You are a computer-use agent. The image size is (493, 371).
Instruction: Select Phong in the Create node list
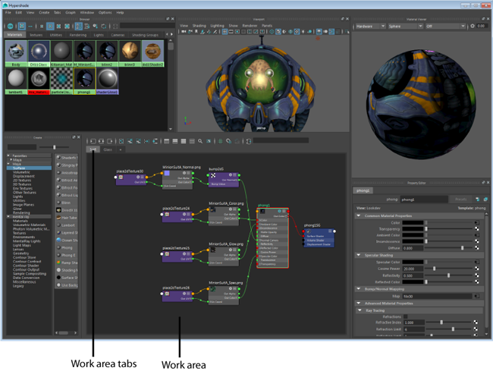click(67, 248)
